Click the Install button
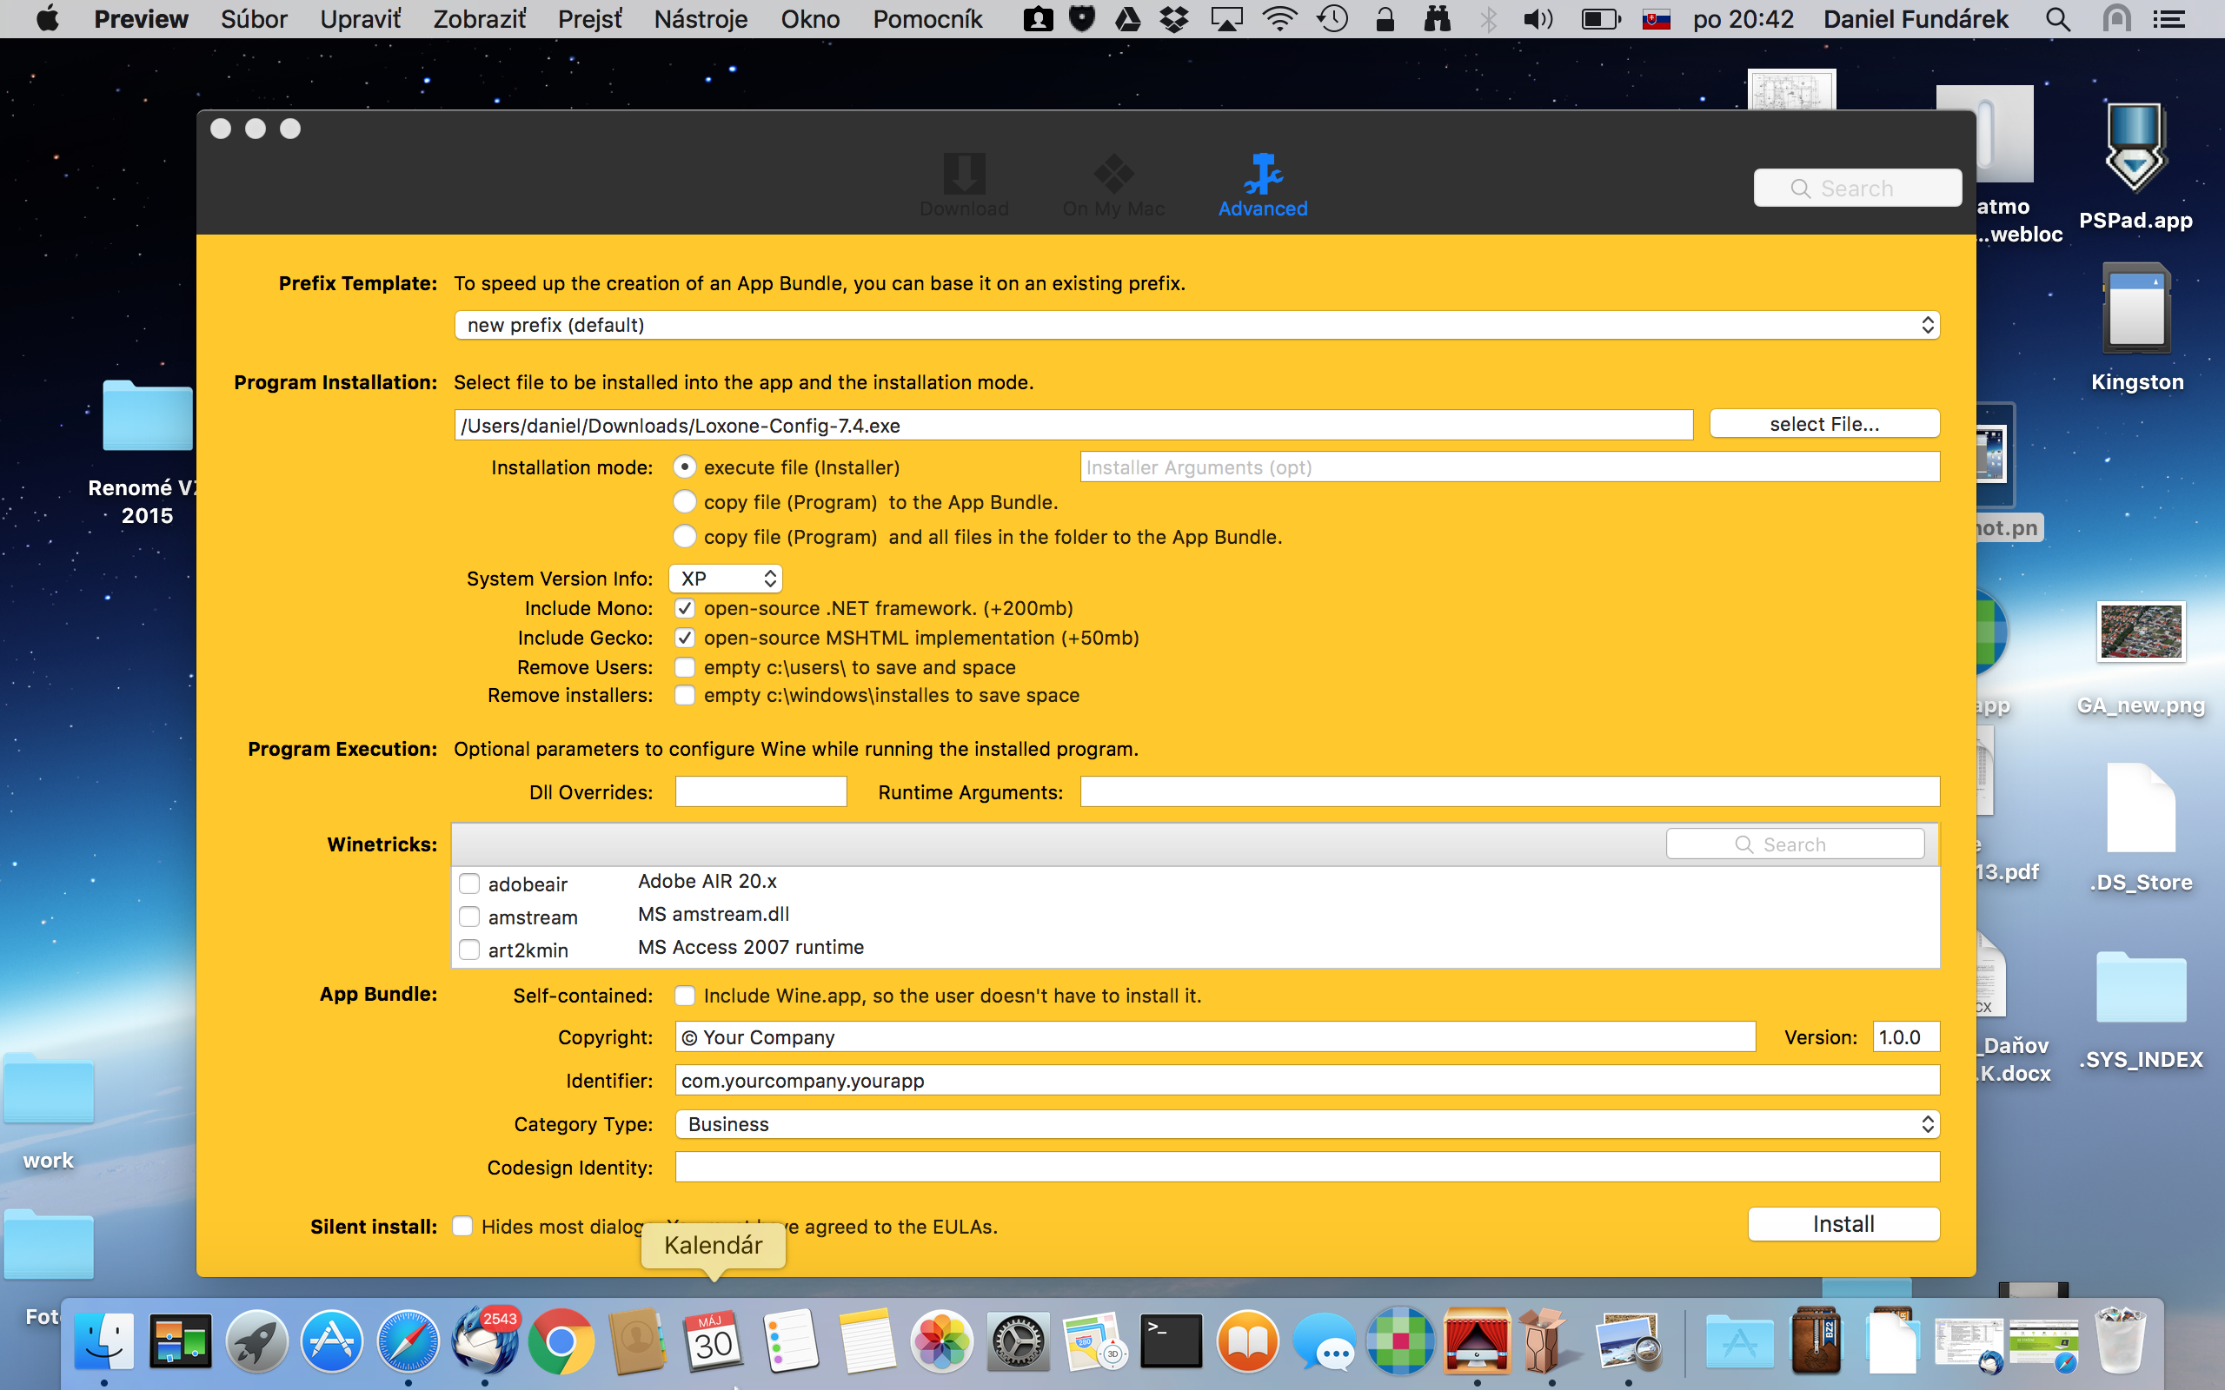The width and height of the screenshot is (2225, 1390). (1843, 1225)
